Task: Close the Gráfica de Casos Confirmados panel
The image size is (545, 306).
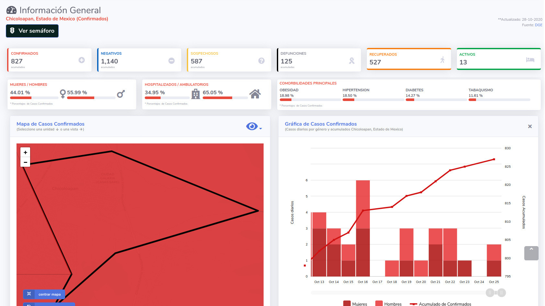Action: click(530, 126)
